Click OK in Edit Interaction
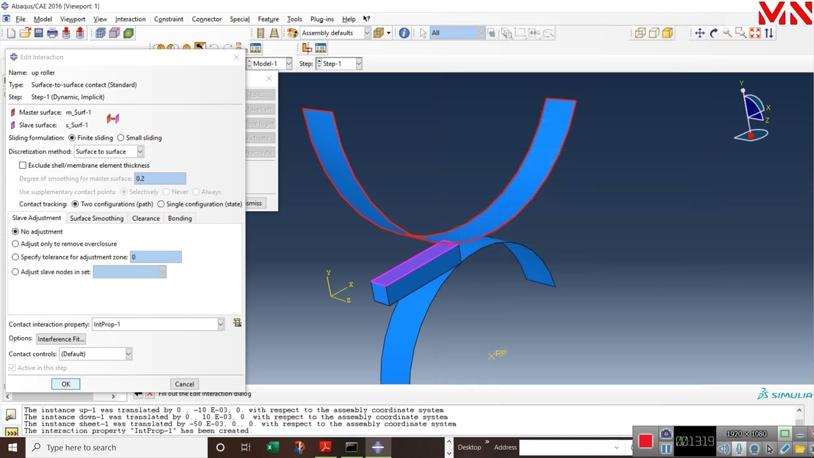The height and width of the screenshot is (458, 814). (66, 384)
